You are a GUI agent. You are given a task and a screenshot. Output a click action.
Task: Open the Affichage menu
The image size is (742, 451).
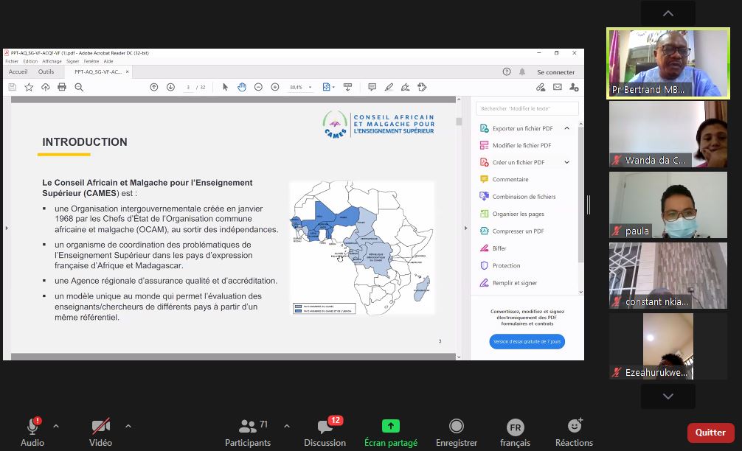click(x=52, y=61)
